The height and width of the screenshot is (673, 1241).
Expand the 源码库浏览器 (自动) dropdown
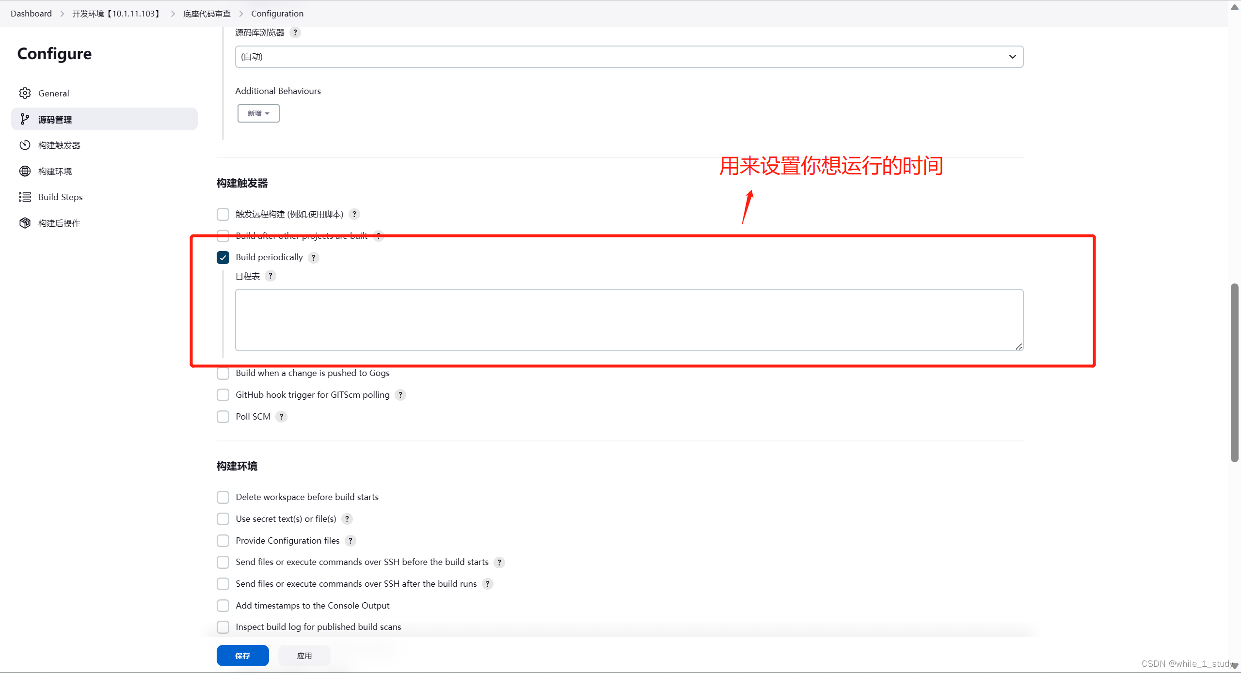pyautogui.click(x=629, y=57)
